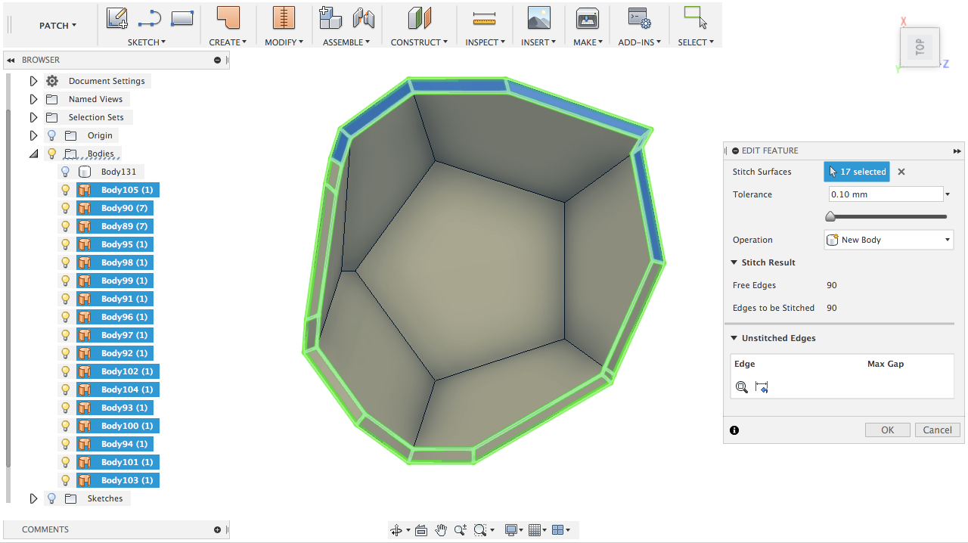Expand the Selection Sets tree node
This screenshot has width=968, height=543.
coord(33,117)
